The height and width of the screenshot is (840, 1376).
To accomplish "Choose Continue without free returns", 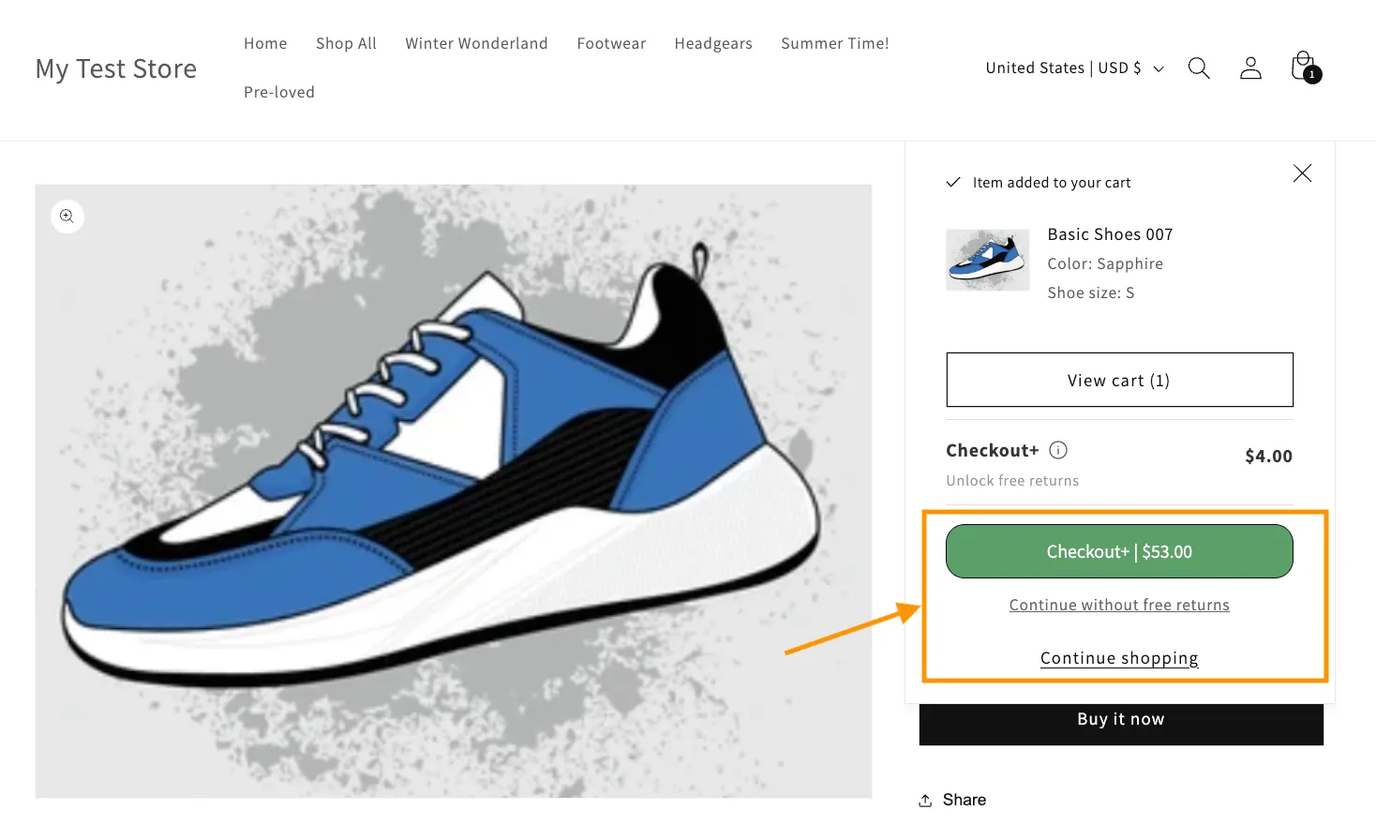I will coord(1119,606).
